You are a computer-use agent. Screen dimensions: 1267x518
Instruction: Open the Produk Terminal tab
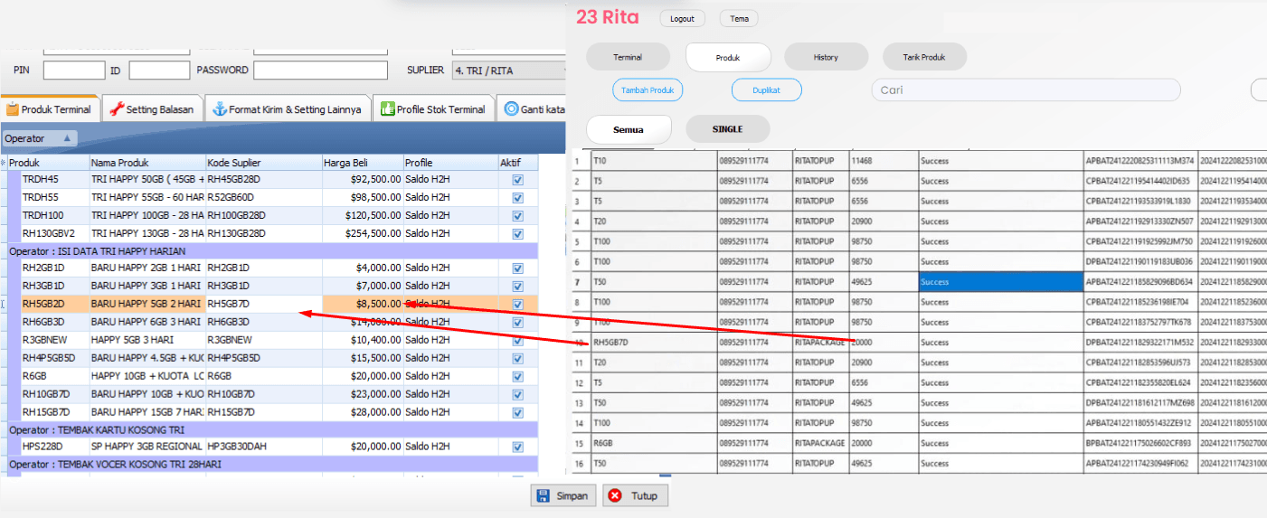coord(49,109)
